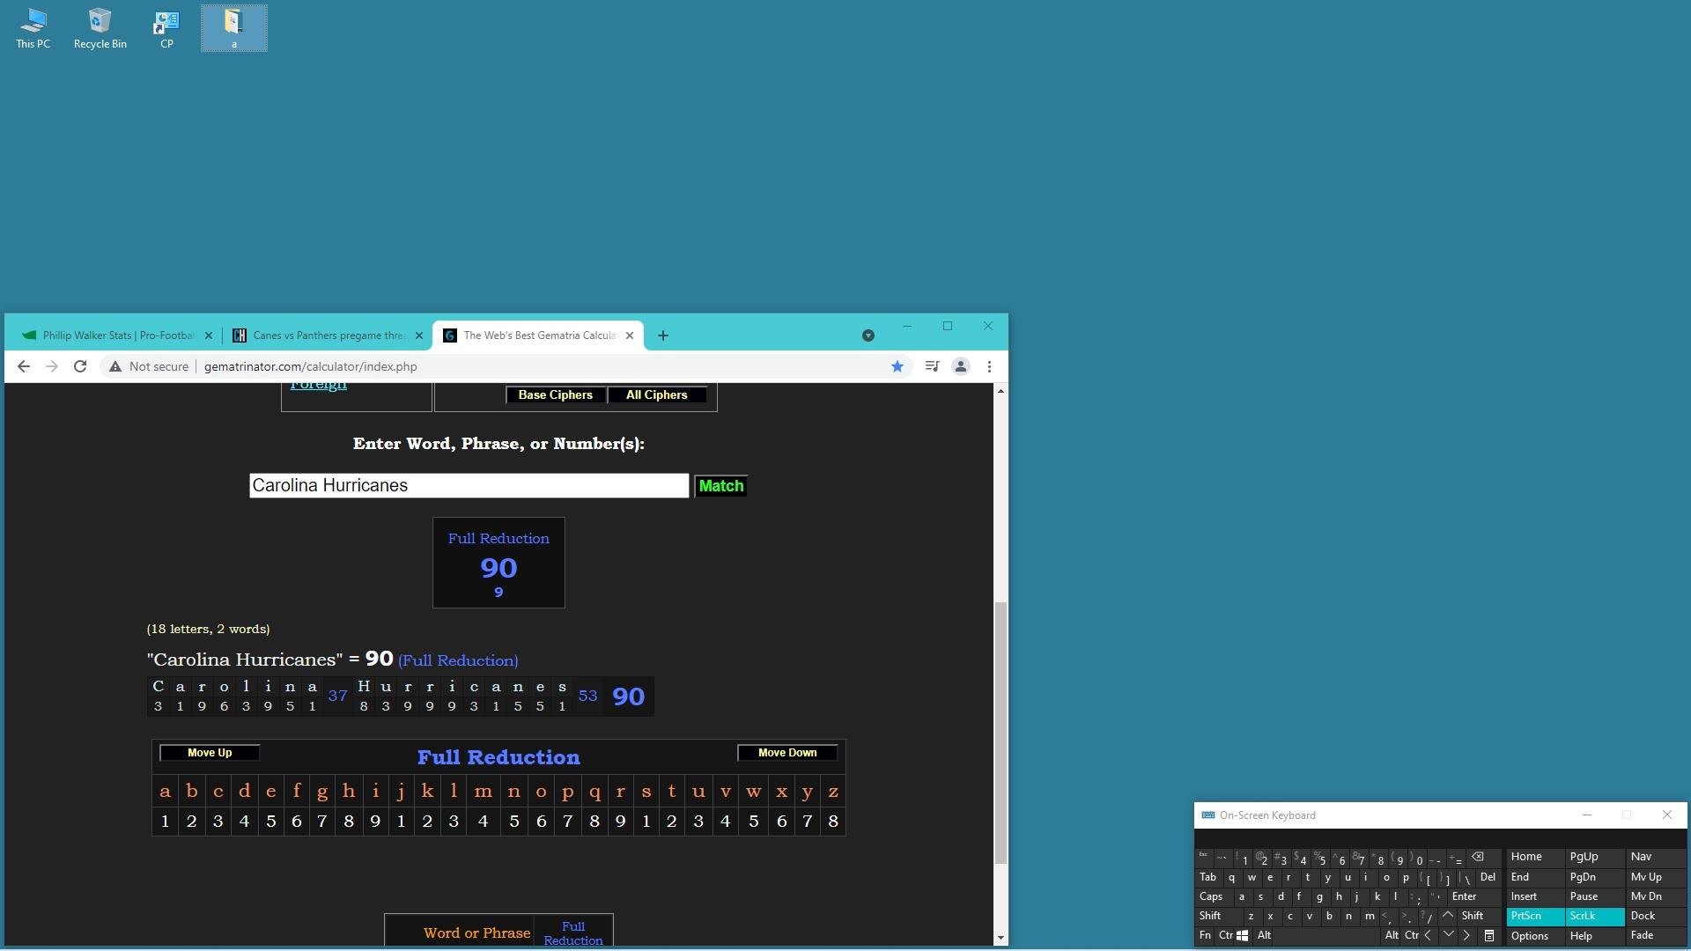Open Chrome media control icon
The image size is (1691, 951).
932,366
